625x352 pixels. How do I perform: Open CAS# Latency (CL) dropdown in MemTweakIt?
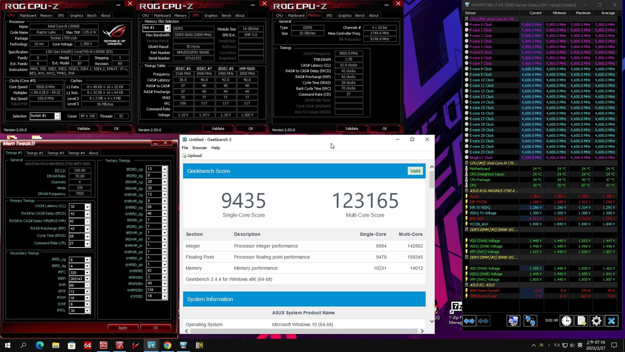87,207
